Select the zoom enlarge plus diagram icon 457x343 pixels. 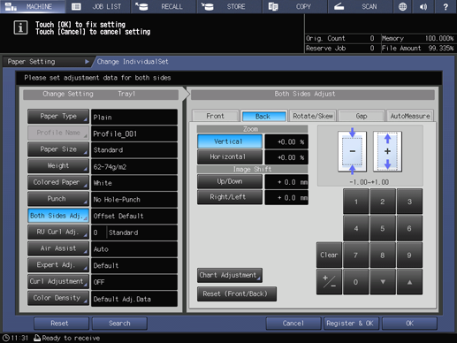[387, 151]
